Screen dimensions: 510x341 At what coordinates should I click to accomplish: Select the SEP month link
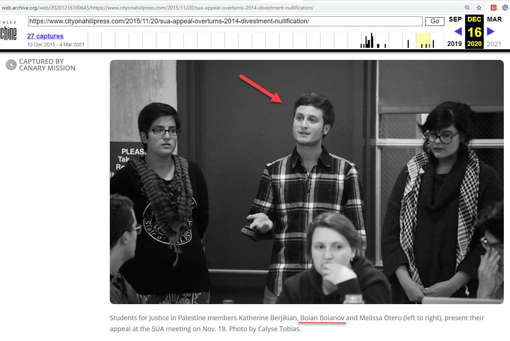click(455, 19)
